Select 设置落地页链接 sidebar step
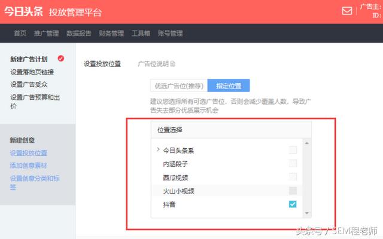 (32, 72)
